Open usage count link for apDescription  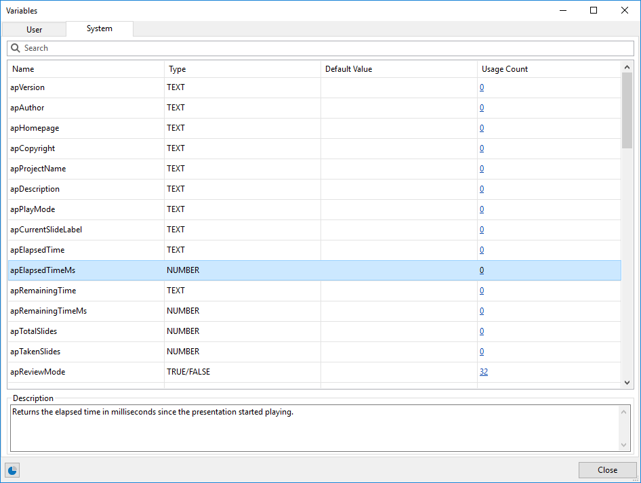pyautogui.click(x=482, y=189)
